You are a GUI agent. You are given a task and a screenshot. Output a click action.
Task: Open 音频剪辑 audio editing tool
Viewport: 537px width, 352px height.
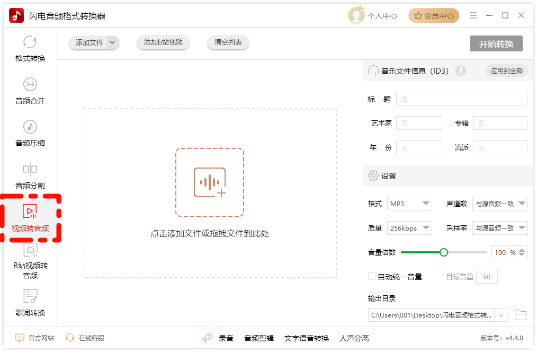pos(259,338)
